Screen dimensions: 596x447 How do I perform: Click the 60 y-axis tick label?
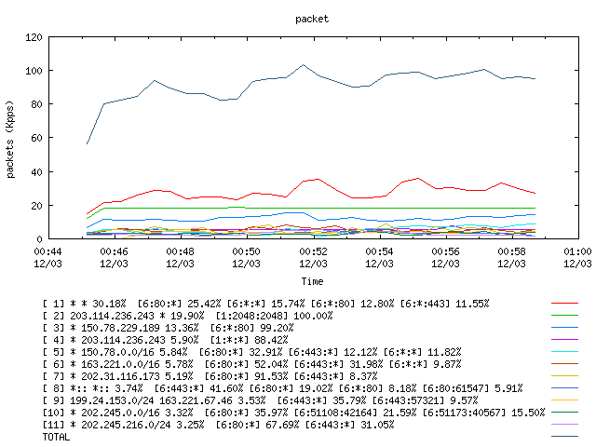(36, 138)
